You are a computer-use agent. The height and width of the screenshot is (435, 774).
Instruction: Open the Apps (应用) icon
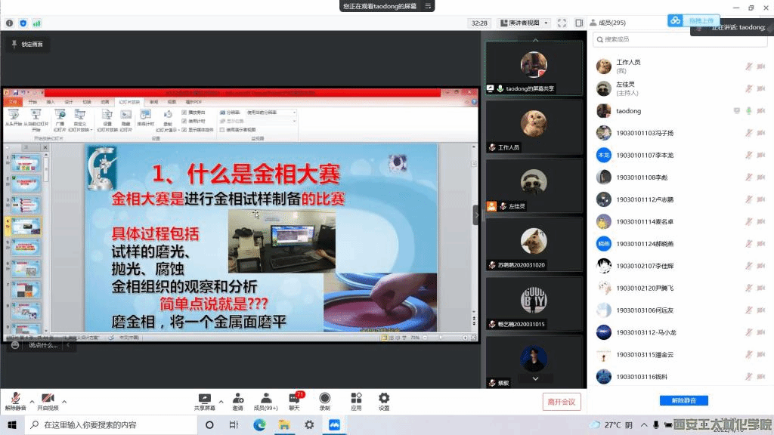[356, 401]
